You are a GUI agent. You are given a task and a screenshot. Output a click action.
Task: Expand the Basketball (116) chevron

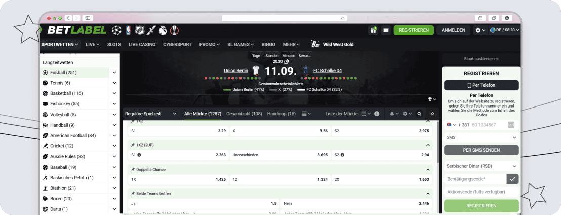(x=114, y=93)
